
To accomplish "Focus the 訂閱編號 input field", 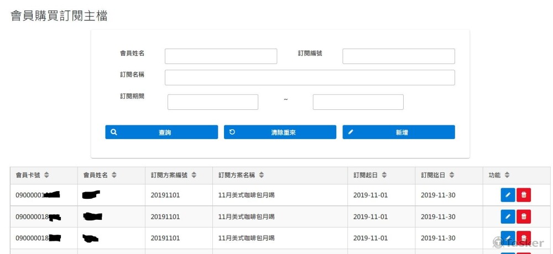I will [399, 56].
